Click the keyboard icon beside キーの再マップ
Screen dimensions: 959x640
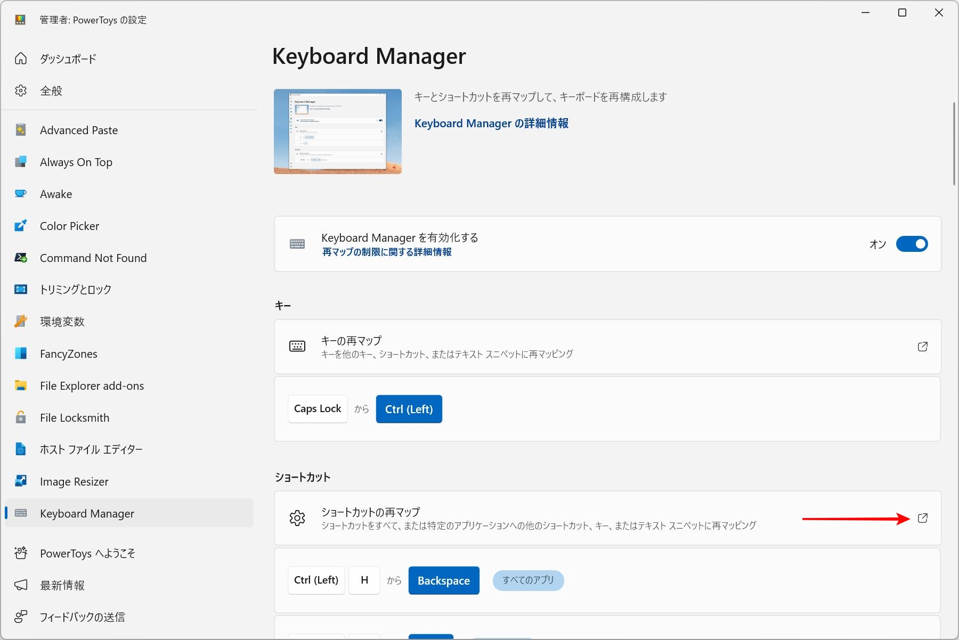[297, 347]
